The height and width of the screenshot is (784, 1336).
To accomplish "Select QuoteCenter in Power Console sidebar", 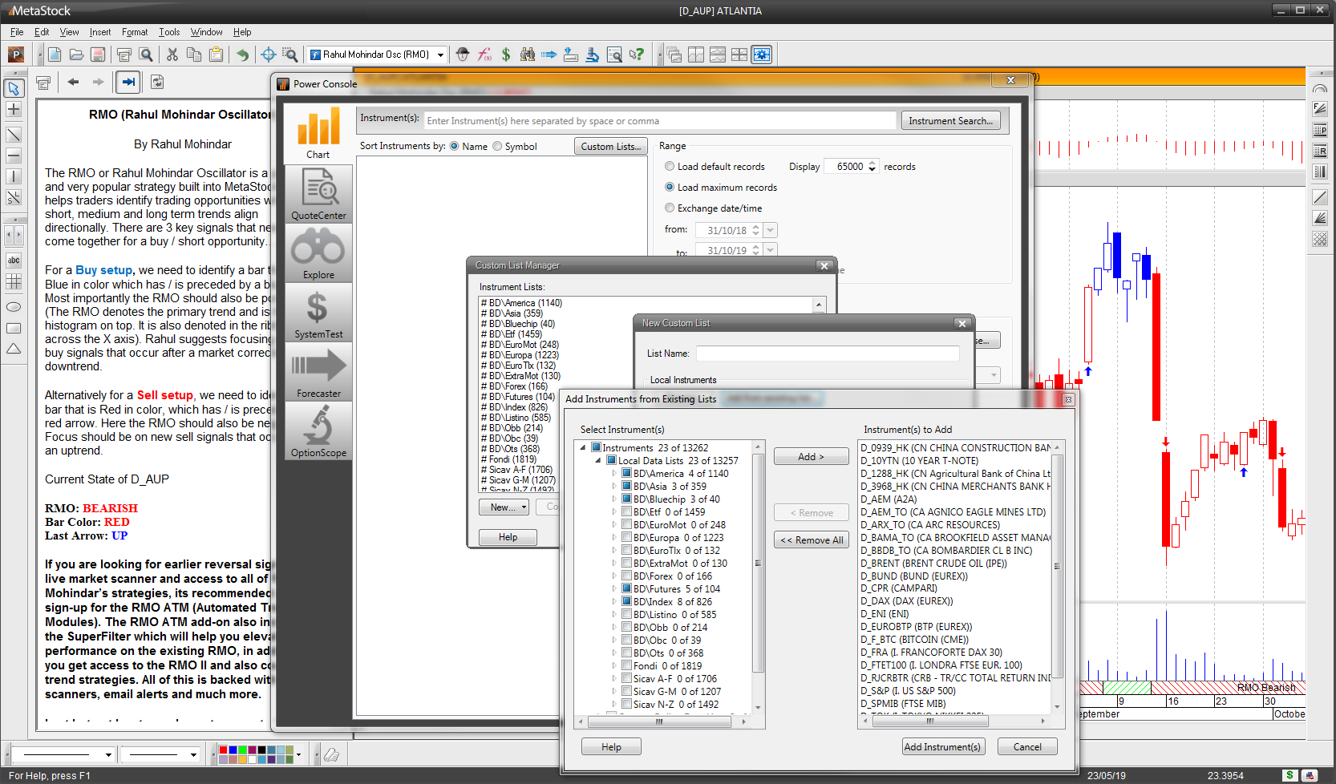I will coord(318,194).
